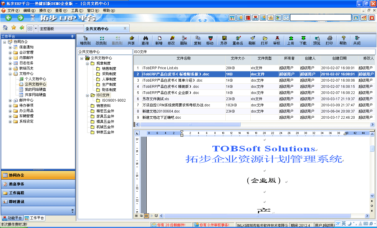Click the 审核 approve stamp icon
Screen dimensions: 377x228
pyautogui.click(x=277, y=38)
